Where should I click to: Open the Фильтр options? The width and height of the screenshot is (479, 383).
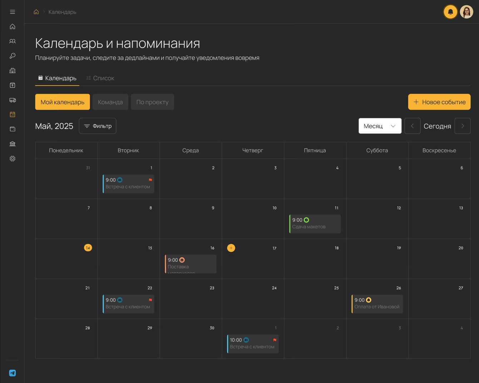click(x=98, y=126)
